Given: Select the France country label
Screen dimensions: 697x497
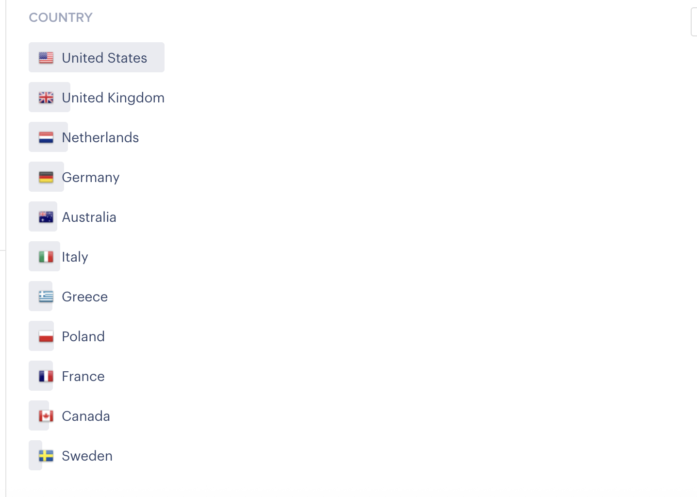Looking at the screenshot, I should tap(83, 376).
